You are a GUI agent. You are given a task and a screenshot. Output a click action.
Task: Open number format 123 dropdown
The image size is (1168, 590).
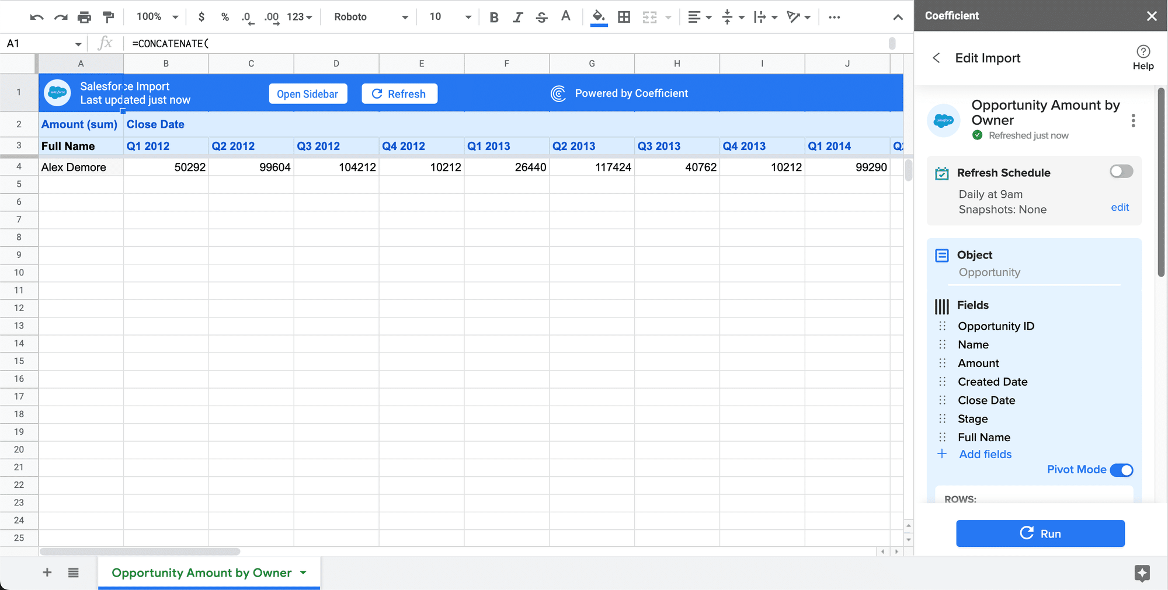[x=300, y=17]
